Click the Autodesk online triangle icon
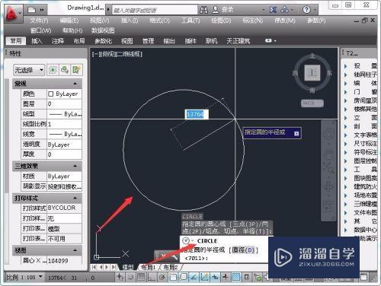The width and height of the screenshot is (381, 286). [284, 10]
